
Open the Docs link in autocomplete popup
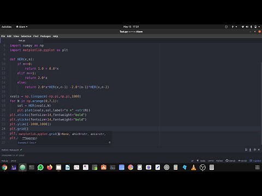(32, 143)
